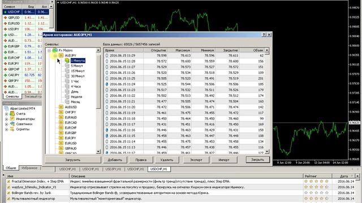Viewport: 362px width, 203px height.
Task: Expand the Скрипты node in Navigator
Action: [x=6, y=129]
